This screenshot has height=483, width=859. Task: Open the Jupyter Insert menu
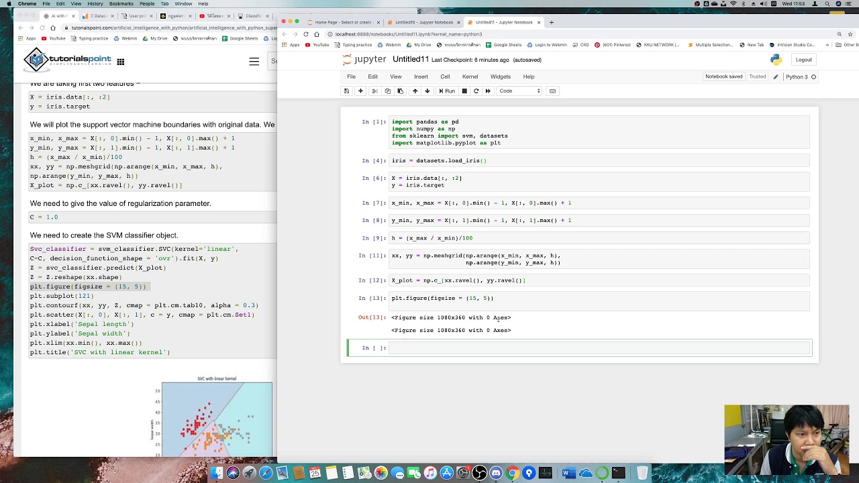pos(421,76)
